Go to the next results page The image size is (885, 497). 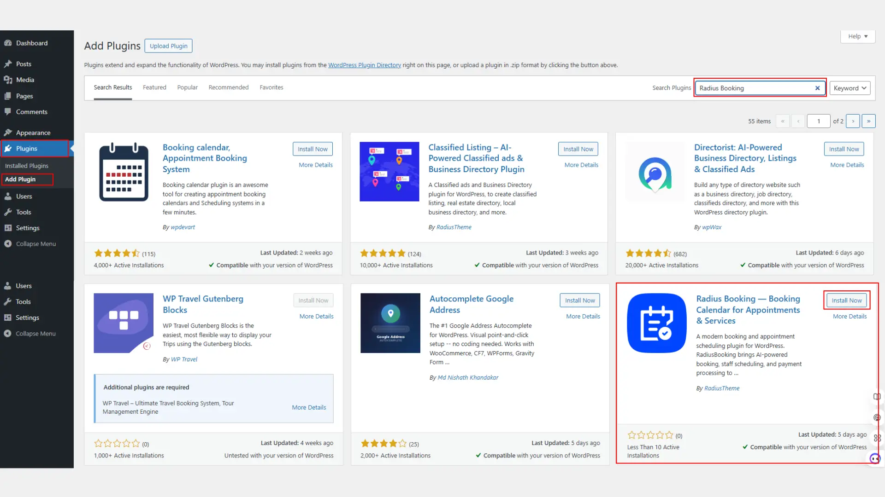click(x=853, y=121)
